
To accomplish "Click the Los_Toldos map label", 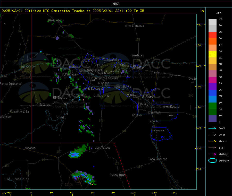I will [x=103, y=148].
